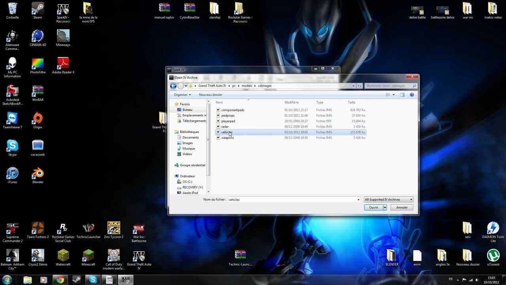Click the 'Nom du fichier' input field
The image size is (506, 285).
click(x=294, y=199)
